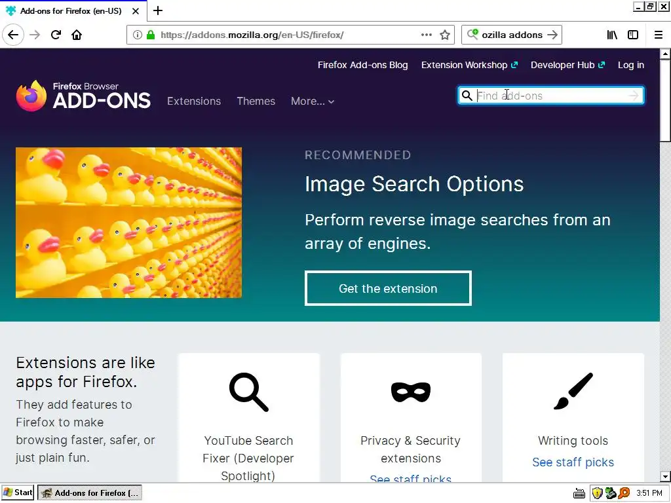Click YouTube Search Fixer card title
The image size is (671, 503).
tap(248, 458)
